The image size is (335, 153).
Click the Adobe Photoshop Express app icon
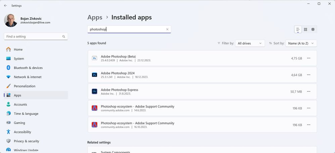pos(94,91)
